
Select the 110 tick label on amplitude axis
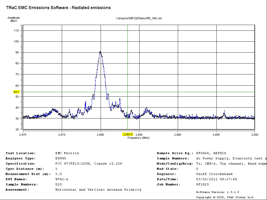coord(16,30)
